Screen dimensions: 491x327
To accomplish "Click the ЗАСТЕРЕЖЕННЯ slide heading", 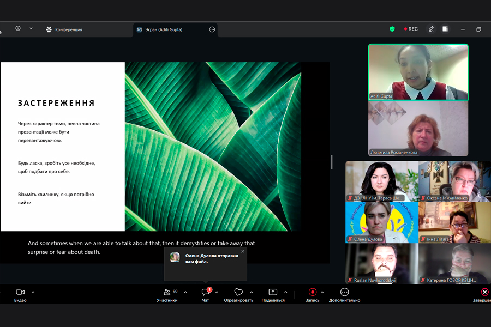I will [x=56, y=103].
